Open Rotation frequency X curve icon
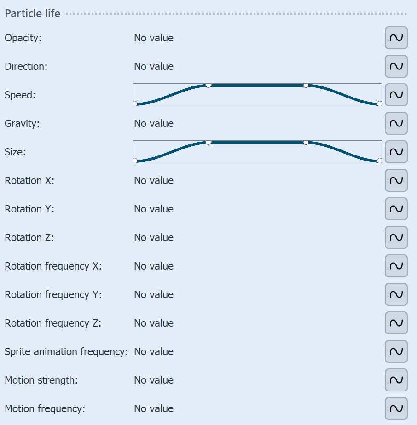 pyautogui.click(x=396, y=266)
